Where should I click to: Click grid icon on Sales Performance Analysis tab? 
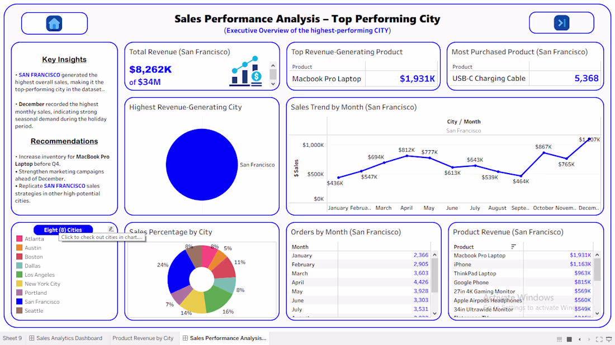pos(185,338)
